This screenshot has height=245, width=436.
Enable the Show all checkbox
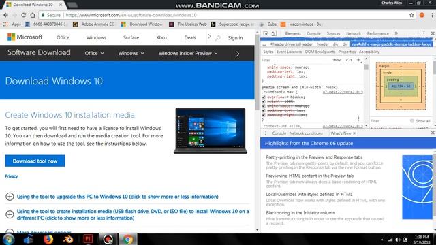pos(412,121)
